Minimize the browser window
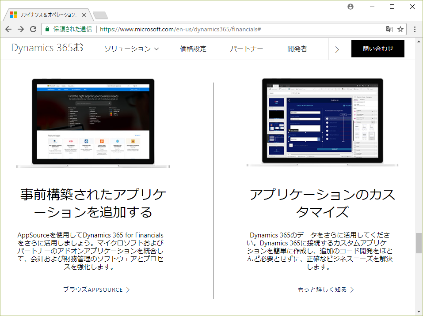This screenshot has width=423, height=316. point(372,7)
